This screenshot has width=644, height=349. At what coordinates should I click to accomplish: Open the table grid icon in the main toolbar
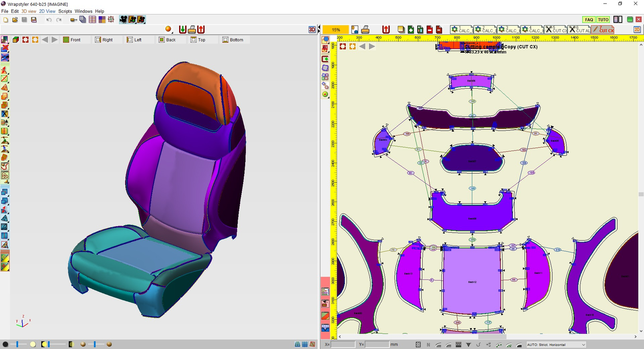click(x=92, y=19)
